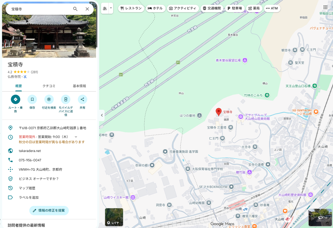Click the Route directions icon (ルート・乗換)

[16, 99]
